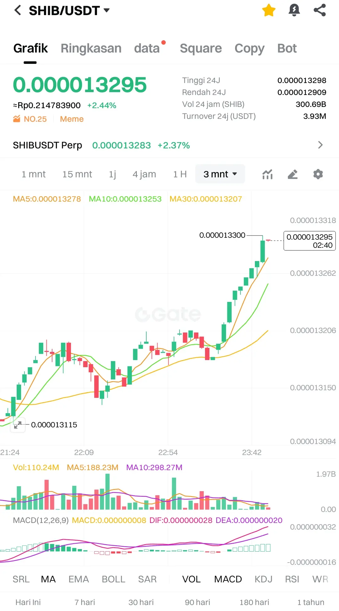
Task: Select the 15 mnt timeframe
Action: (x=77, y=174)
